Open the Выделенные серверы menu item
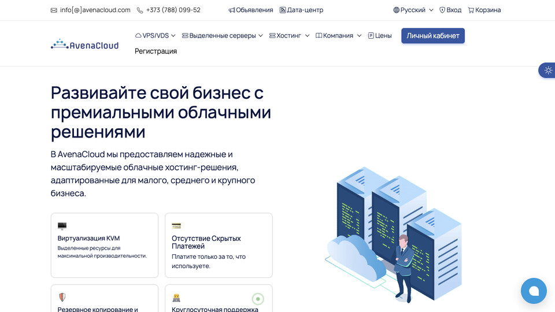Viewport: 555px width, 312px height. click(x=222, y=36)
